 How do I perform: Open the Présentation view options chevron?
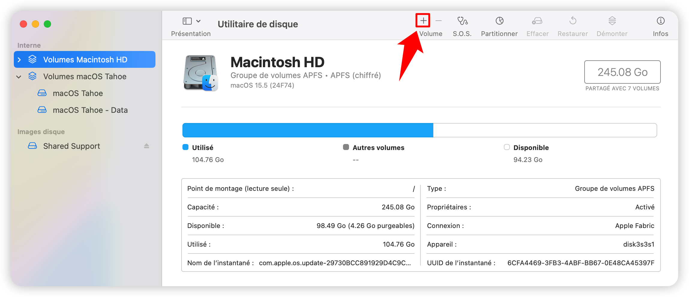click(198, 21)
